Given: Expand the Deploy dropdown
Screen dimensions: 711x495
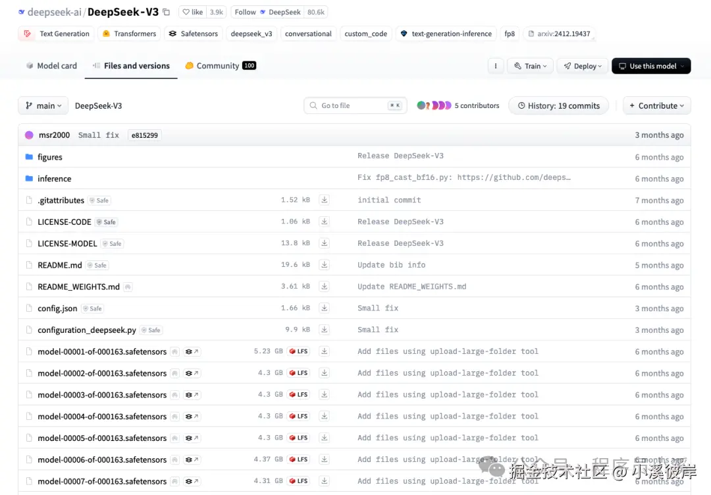Looking at the screenshot, I should pos(582,66).
